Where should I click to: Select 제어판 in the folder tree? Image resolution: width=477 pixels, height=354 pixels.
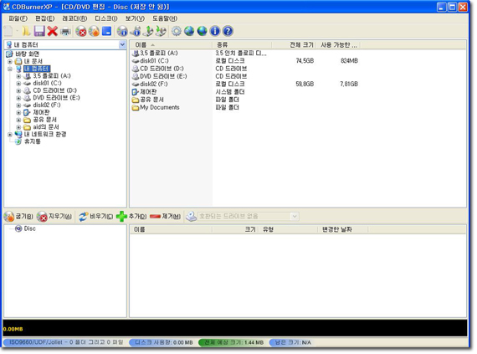click(x=41, y=112)
